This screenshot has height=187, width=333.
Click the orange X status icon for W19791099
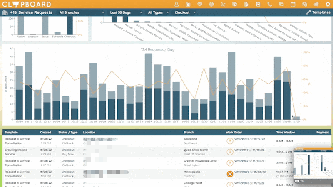tap(230, 174)
